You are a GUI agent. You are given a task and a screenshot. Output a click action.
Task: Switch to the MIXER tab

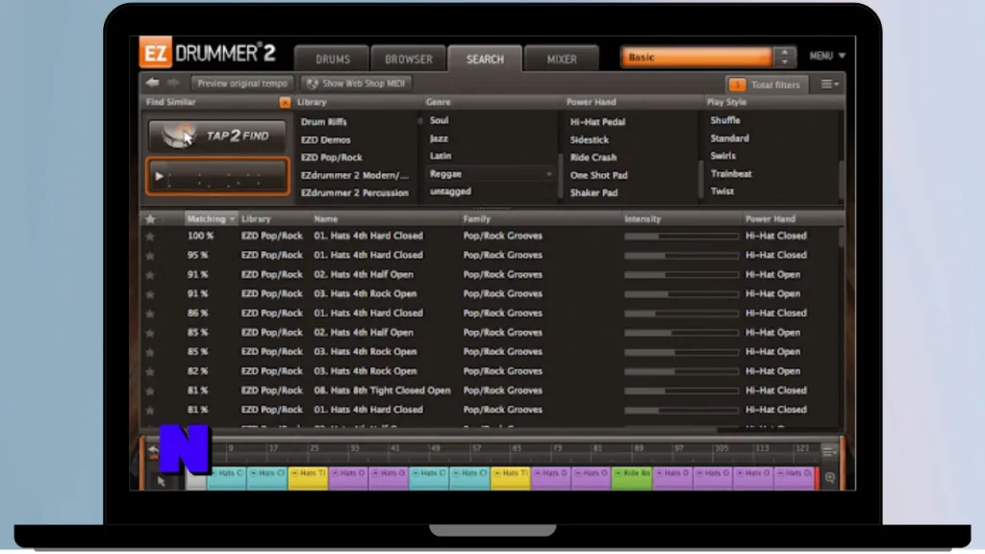[x=562, y=59]
